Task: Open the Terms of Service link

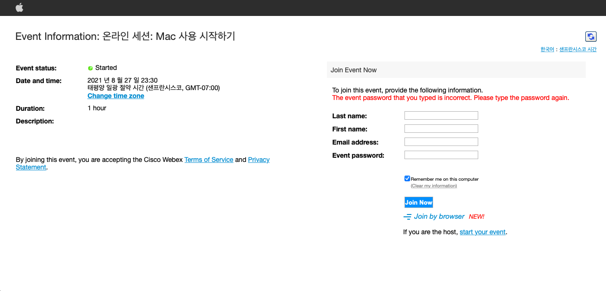Action: 209,160
